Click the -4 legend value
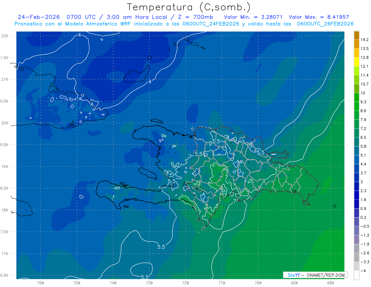The width and height of the screenshot is (371, 287). tap(363, 271)
